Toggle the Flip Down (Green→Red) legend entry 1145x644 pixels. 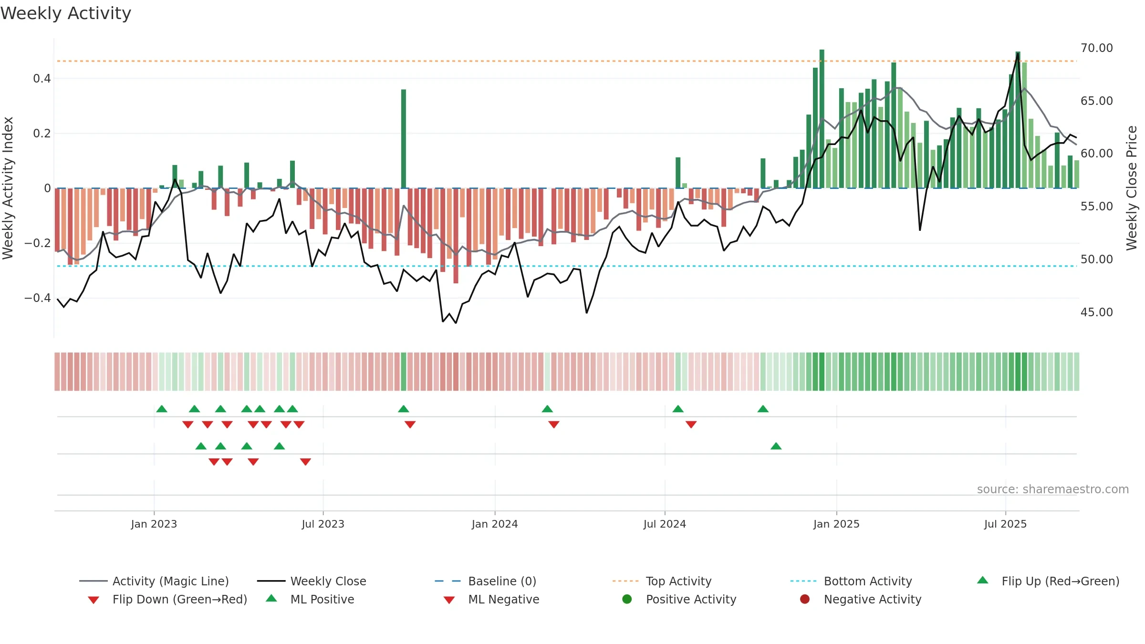click(167, 599)
